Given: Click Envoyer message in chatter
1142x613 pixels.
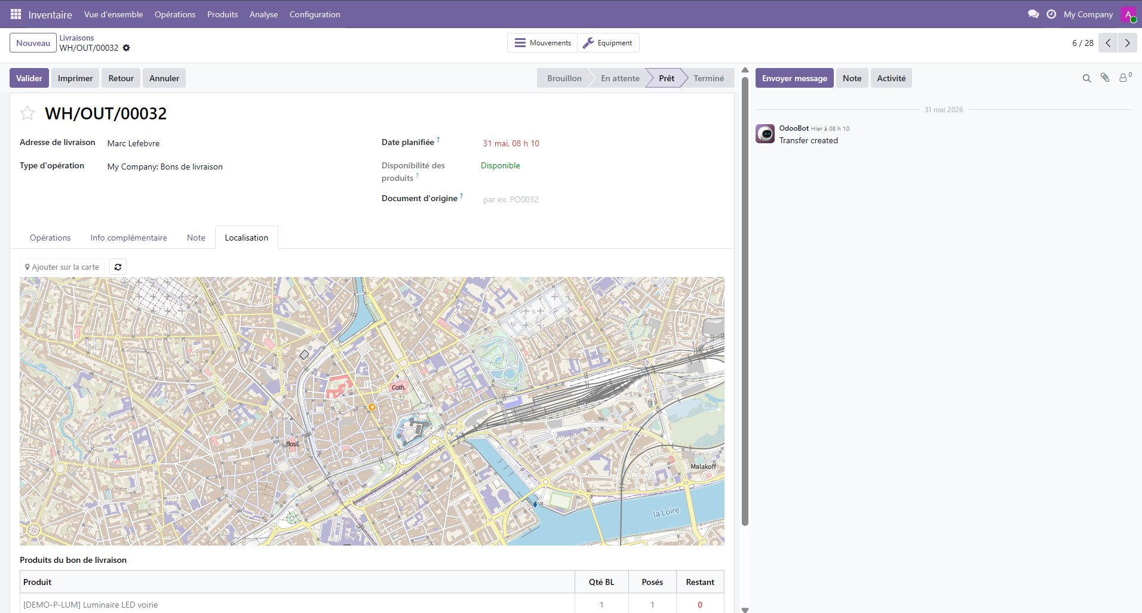Looking at the screenshot, I should click(x=794, y=78).
